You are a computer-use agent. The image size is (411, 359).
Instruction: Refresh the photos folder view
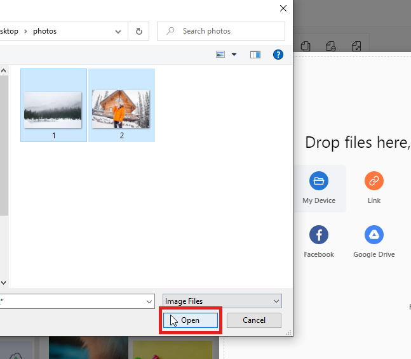pyautogui.click(x=138, y=31)
